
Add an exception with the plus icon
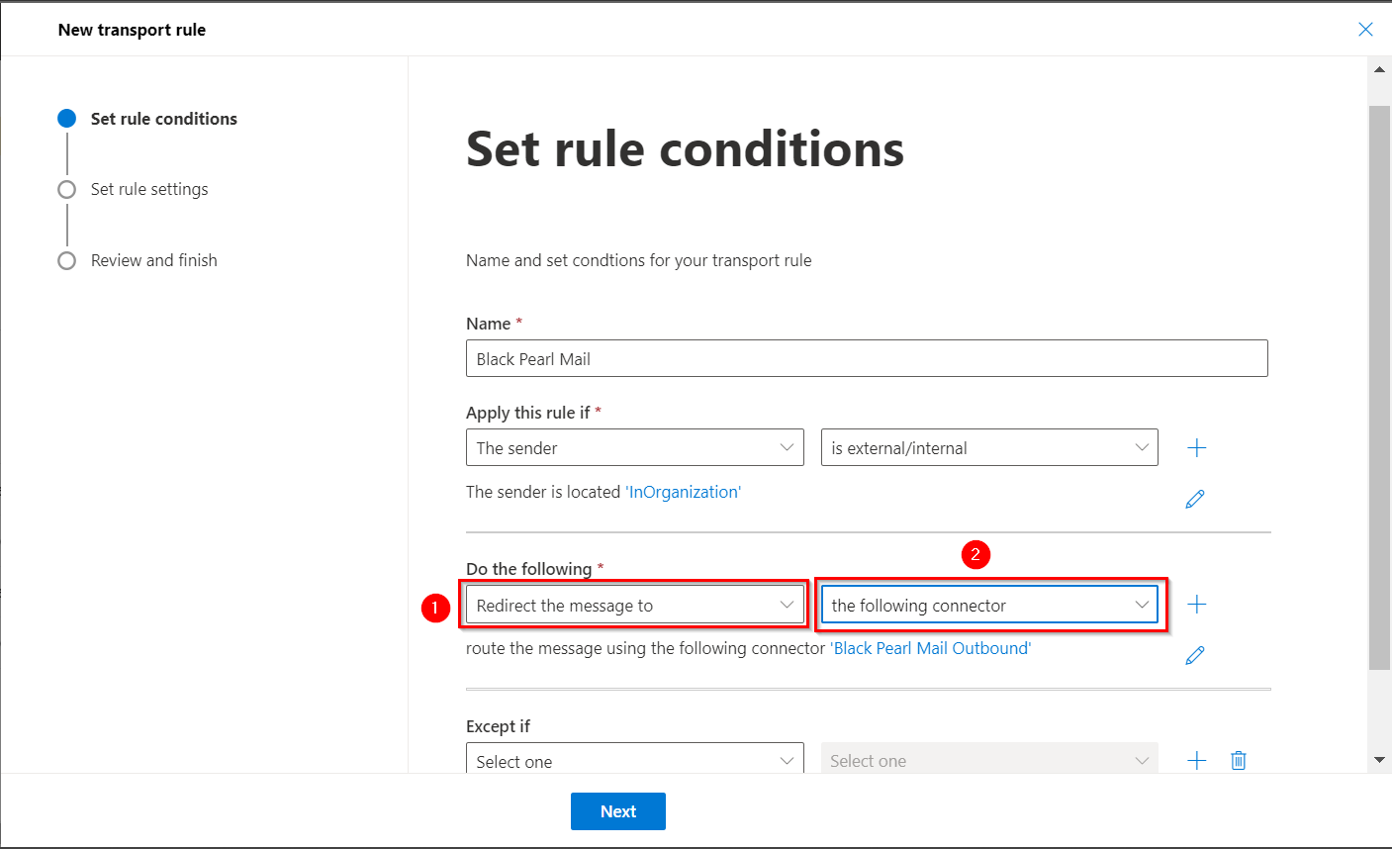[1196, 760]
